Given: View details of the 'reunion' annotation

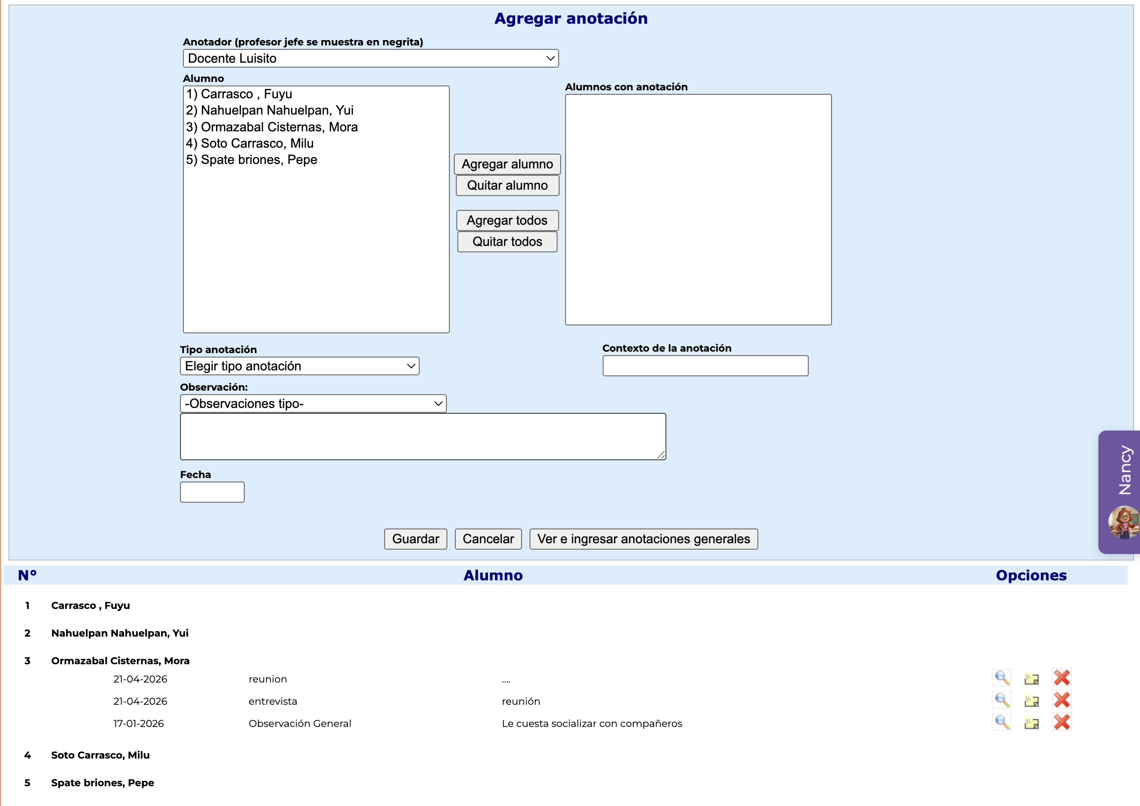Looking at the screenshot, I should coord(1002,678).
